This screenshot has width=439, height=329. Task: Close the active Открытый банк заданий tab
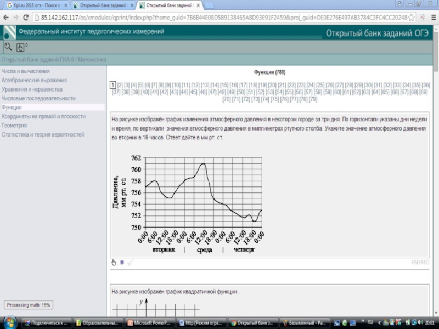[x=198, y=5]
